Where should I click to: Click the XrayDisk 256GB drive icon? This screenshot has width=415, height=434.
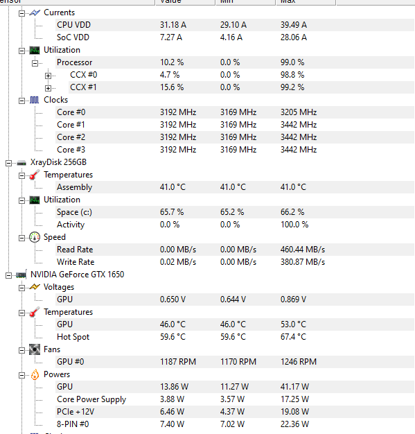[x=21, y=163]
